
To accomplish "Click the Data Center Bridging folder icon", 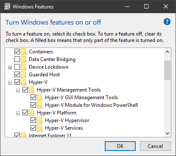I will [23, 59].
